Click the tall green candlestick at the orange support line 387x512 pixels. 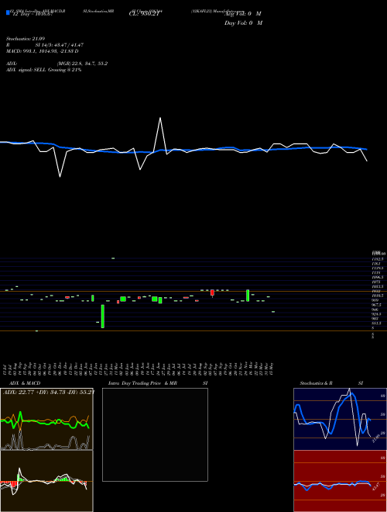[x=103, y=316]
